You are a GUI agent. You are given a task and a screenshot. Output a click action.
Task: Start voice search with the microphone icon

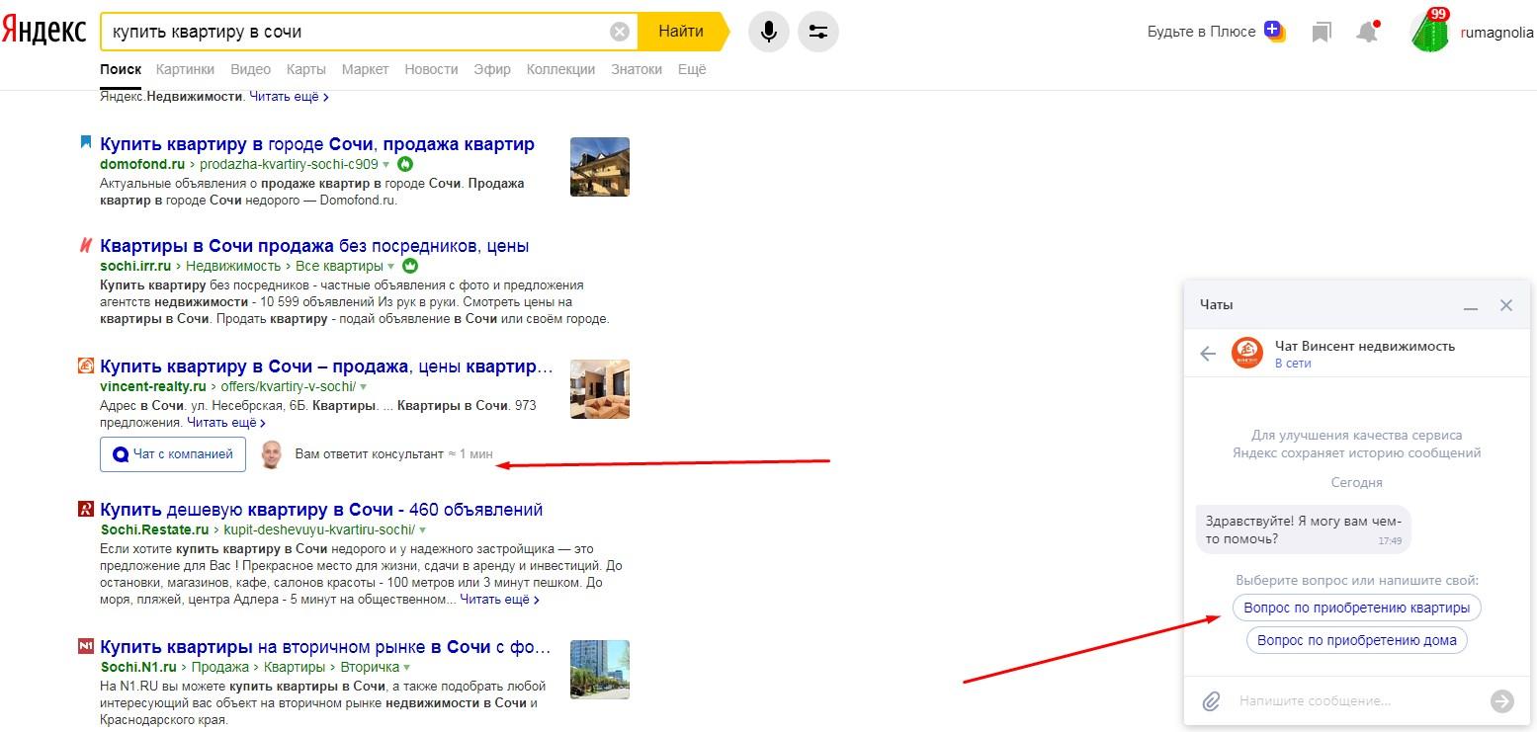click(768, 32)
